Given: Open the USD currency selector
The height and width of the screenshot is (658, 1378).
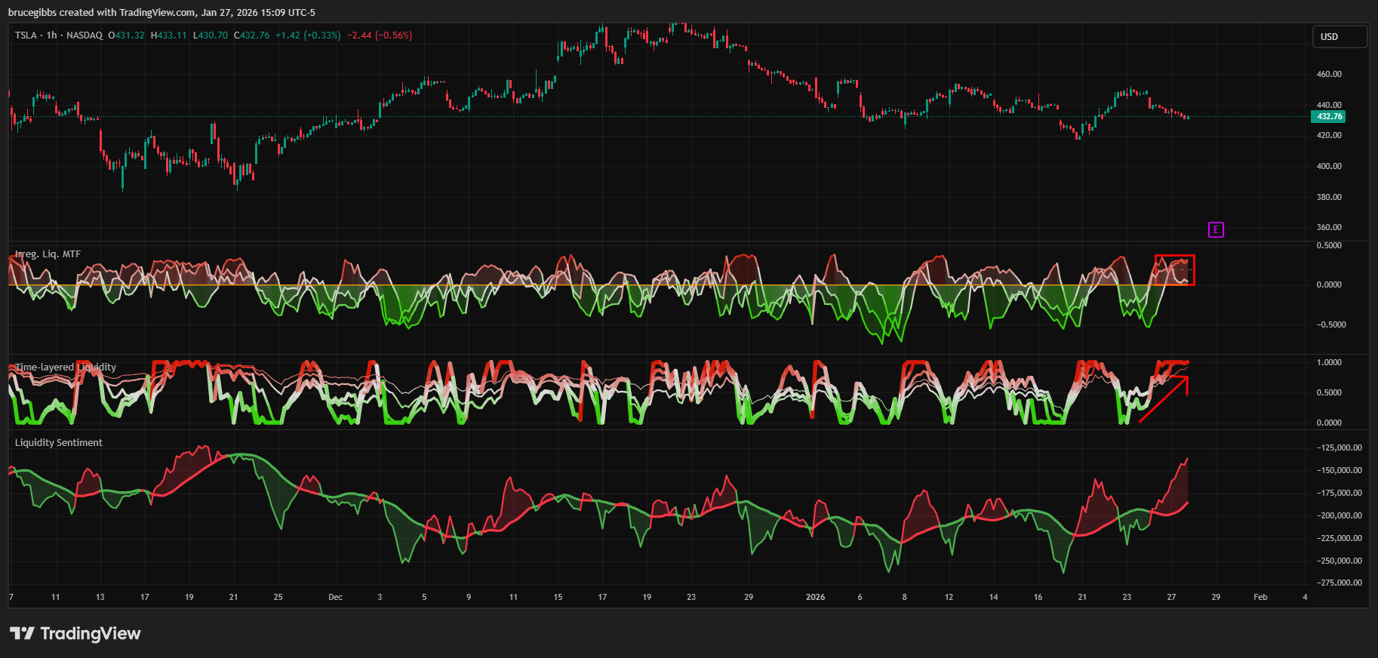Looking at the screenshot, I should tap(1340, 36).
